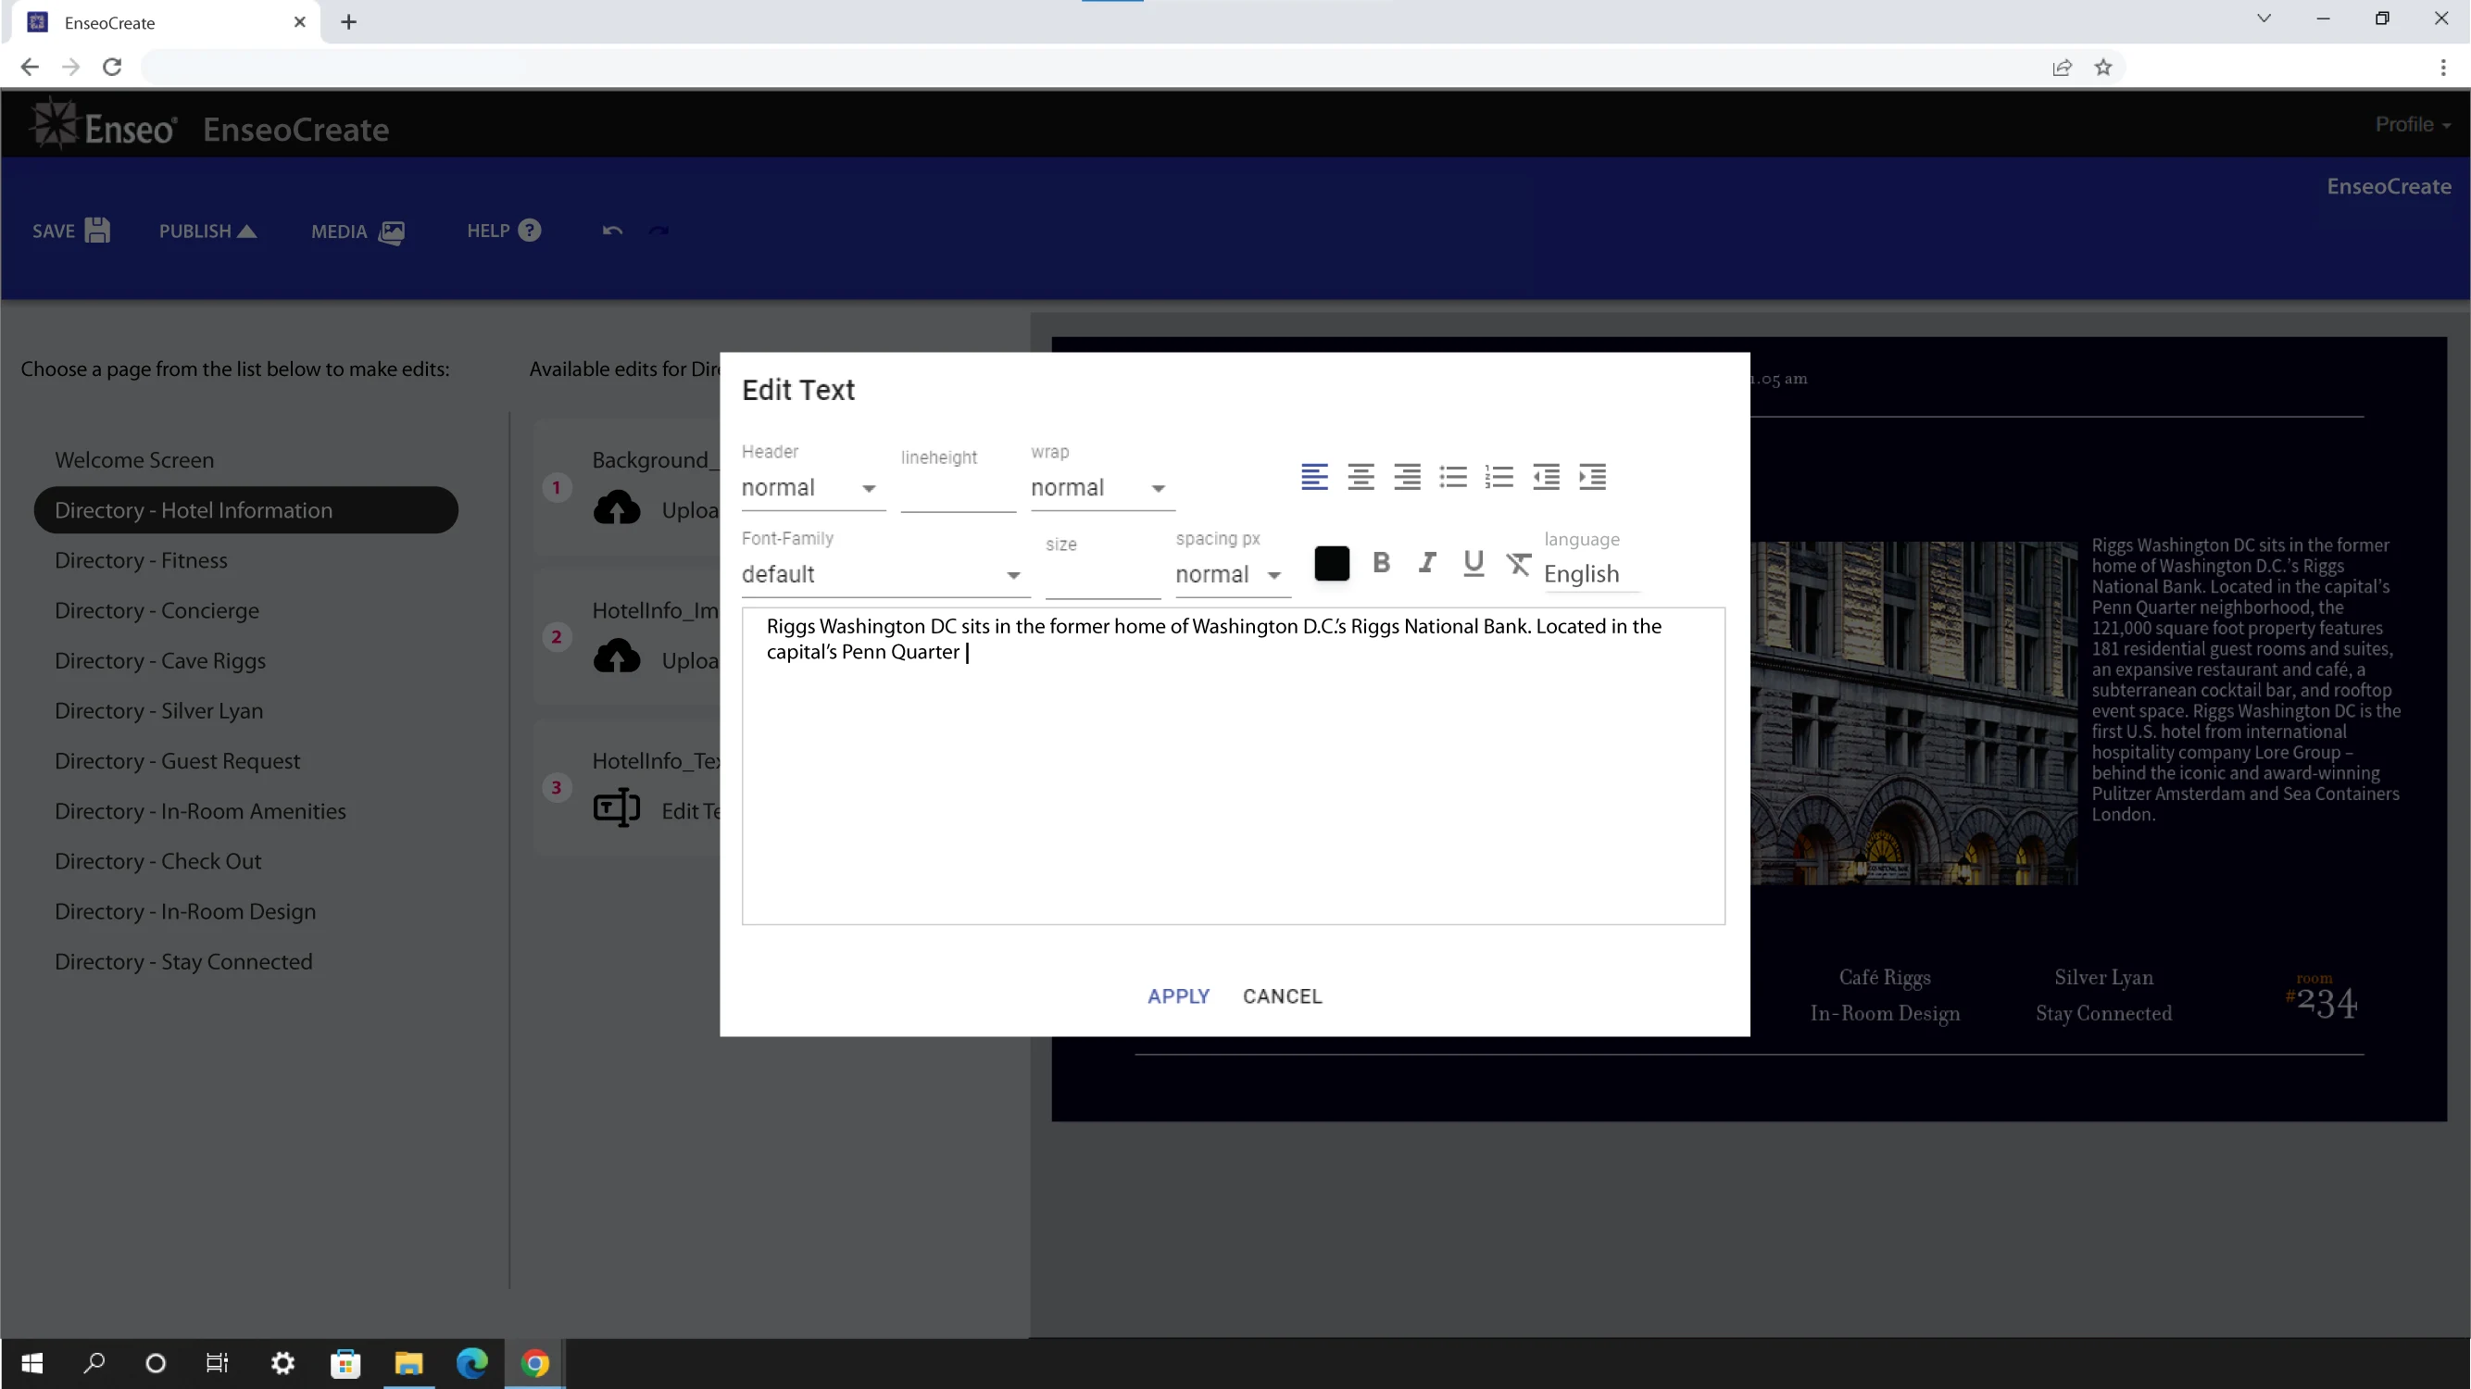
Task: Click the increase indent icon
Action: pos(1591,477)
